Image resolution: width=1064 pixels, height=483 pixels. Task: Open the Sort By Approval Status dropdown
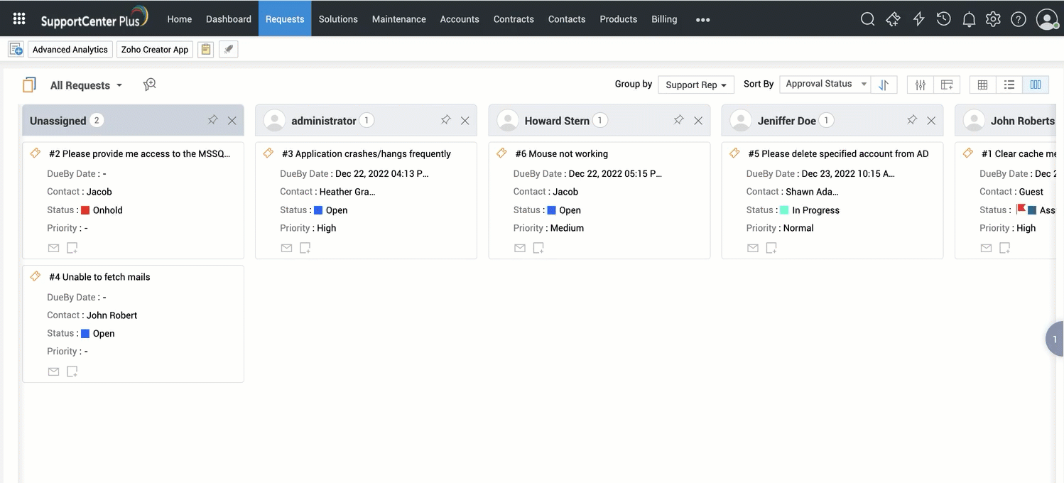click(x=826, y=84)
